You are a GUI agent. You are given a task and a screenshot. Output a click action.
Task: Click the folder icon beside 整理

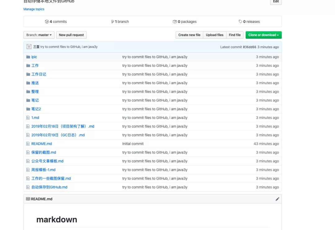coord(28,92)
